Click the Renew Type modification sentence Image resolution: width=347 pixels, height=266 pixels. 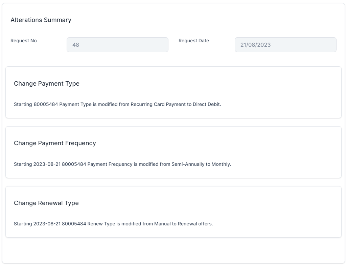pos(113,224)
